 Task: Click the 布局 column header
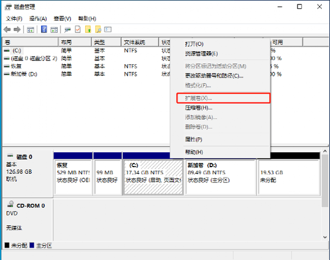coord(67,42)
